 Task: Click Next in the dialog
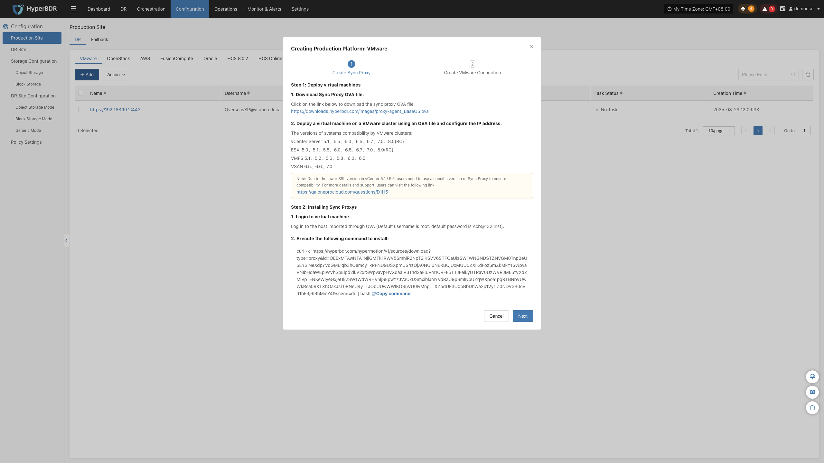pyautogui.click(x=523, y=316)
